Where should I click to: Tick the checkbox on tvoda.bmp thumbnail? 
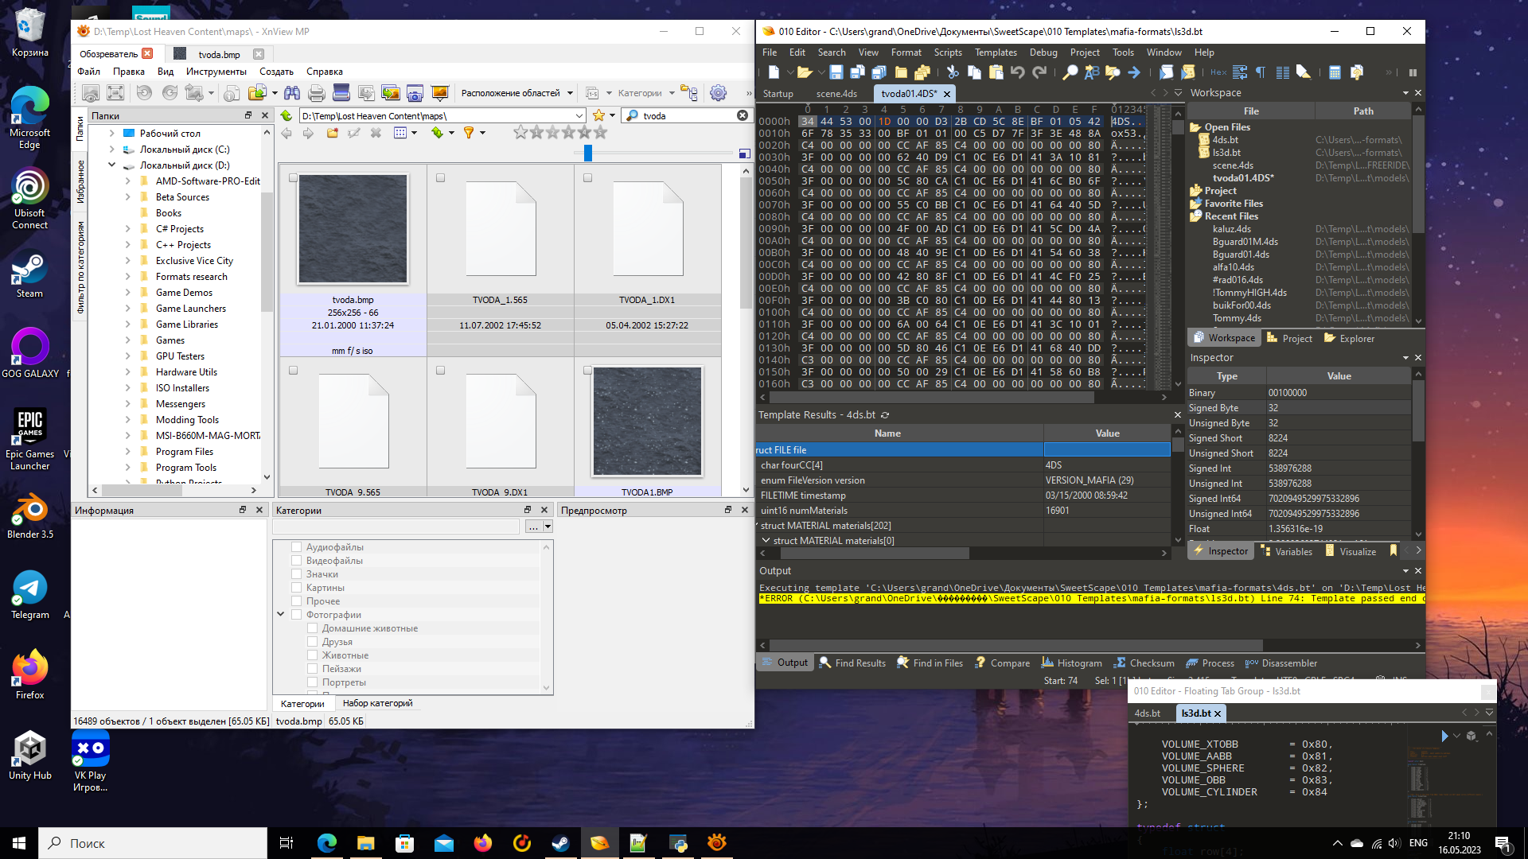tap(293, 178)
